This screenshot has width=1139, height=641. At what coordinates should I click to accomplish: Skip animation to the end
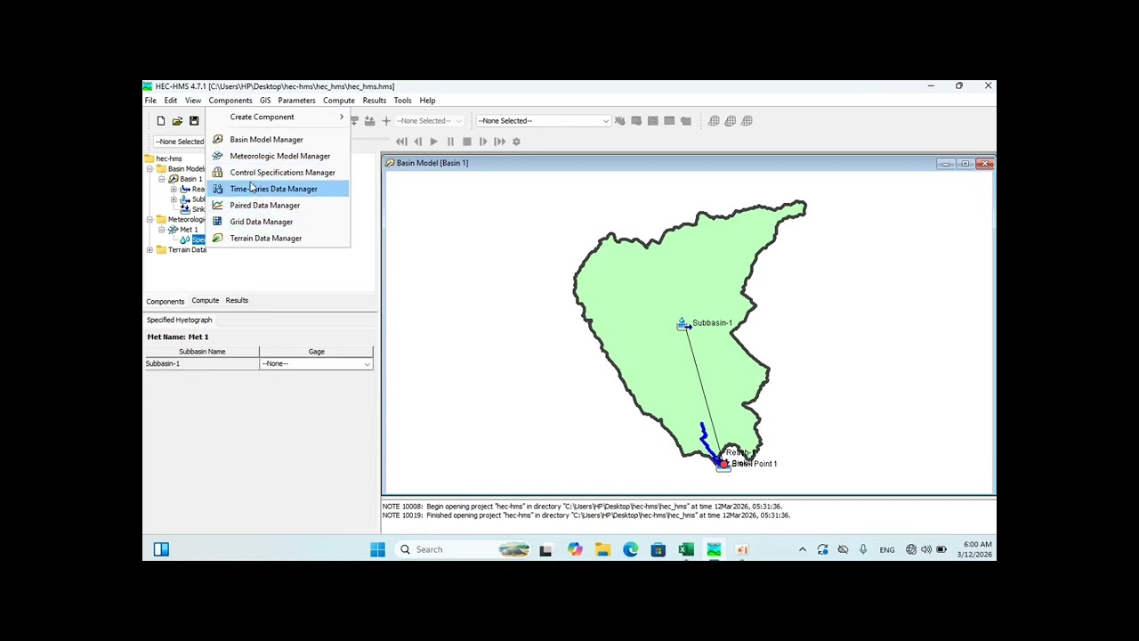(499, 142)
